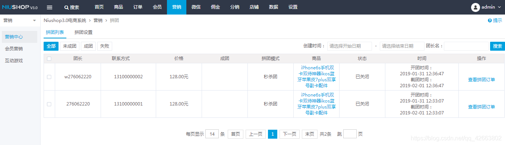The width and height of the screenshot is (505, 145).
Task: Click 已关闭 status in 276062220 row
Action: click(362, 104)
